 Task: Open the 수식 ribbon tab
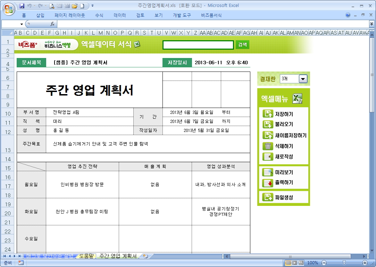pyautogui.click(x=99, y=15)
